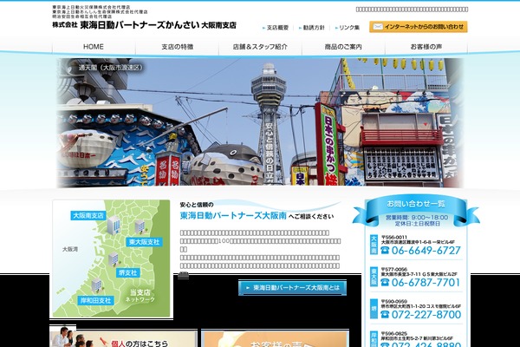
Task: Click the 営業時間: 9:00〜18:00 text
Action: coord(417,218)
